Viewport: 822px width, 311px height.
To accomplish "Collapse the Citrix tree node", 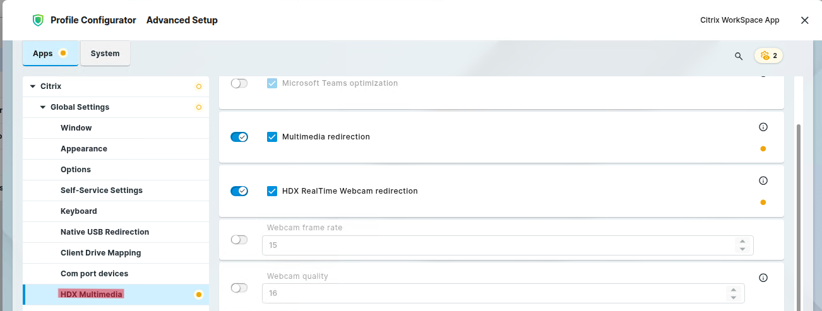I will [x=33, y=86].
